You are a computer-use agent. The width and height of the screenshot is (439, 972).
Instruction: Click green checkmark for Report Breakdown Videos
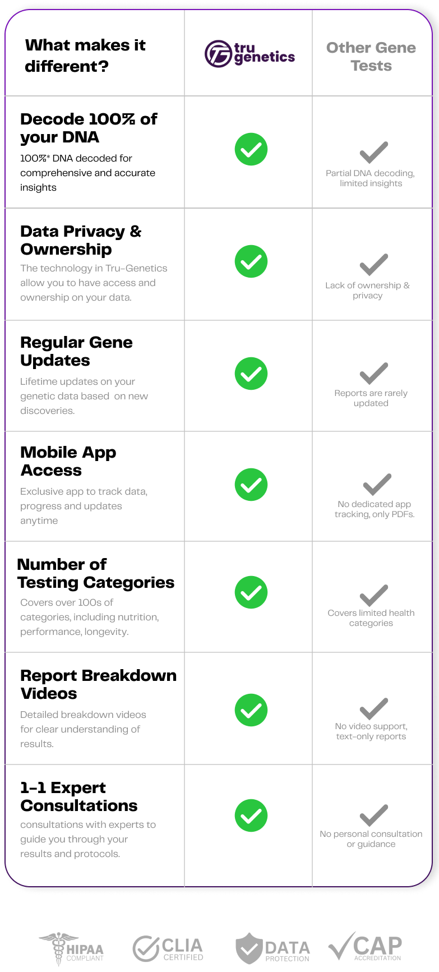pos(251,710)
